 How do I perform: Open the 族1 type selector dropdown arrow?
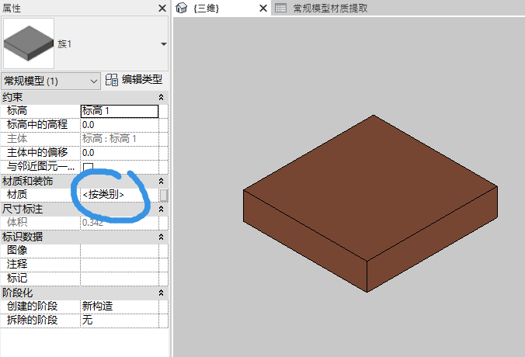[x=163, y=44]
